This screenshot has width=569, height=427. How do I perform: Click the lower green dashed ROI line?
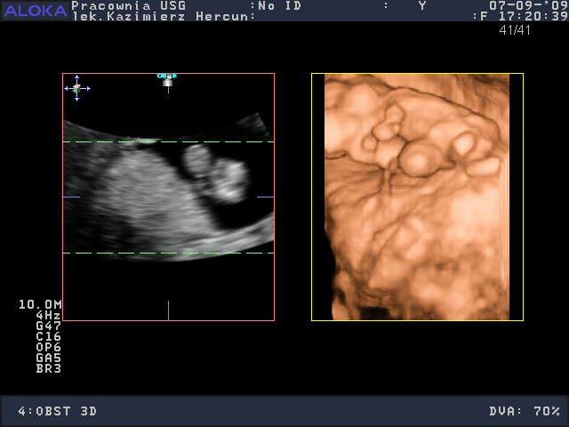168,253
